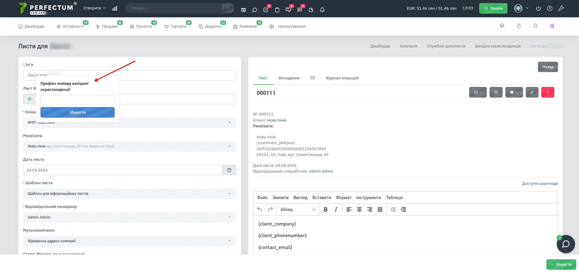Open the wrench setup icon

pos(561,9)
